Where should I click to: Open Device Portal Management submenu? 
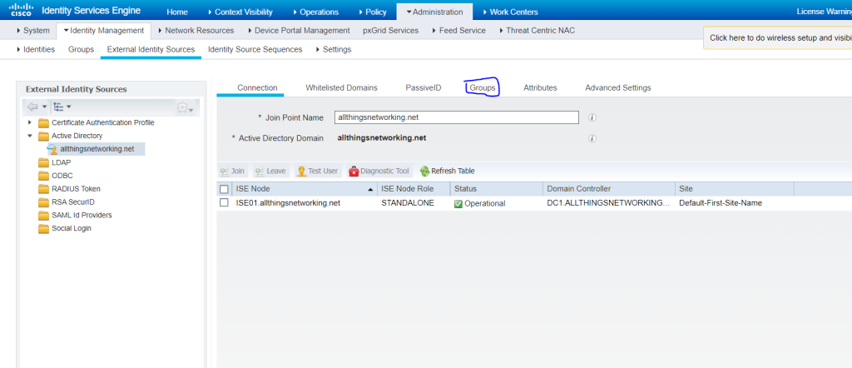[299, 31]
